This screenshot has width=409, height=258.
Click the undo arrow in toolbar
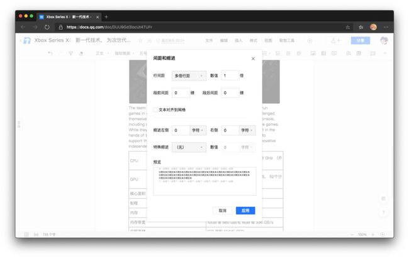(x=50, y=53)
